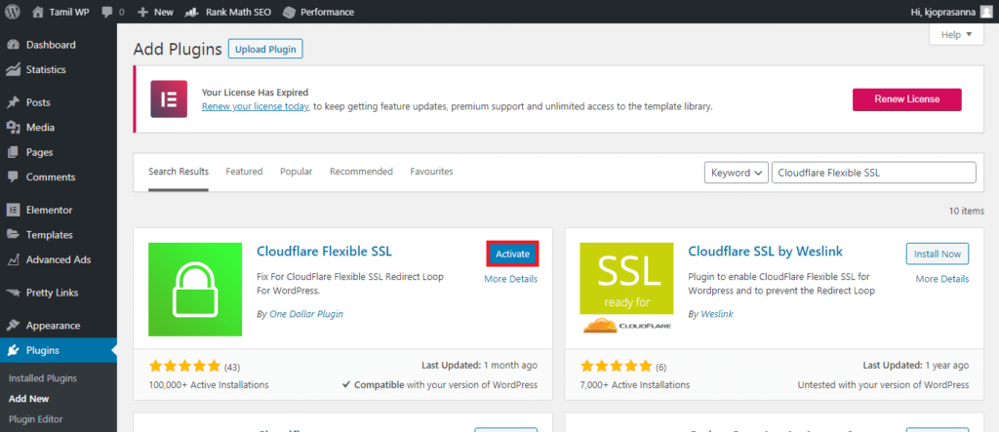The image size is (999, 432).
Task: Install Cloudflare SSL by Weslink now
Action: [x=938, y=254]
